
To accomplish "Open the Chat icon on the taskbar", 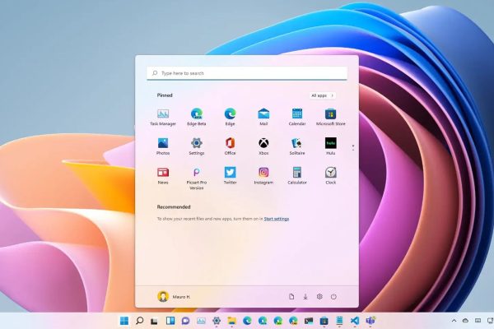I will click(x=185, y=321).
